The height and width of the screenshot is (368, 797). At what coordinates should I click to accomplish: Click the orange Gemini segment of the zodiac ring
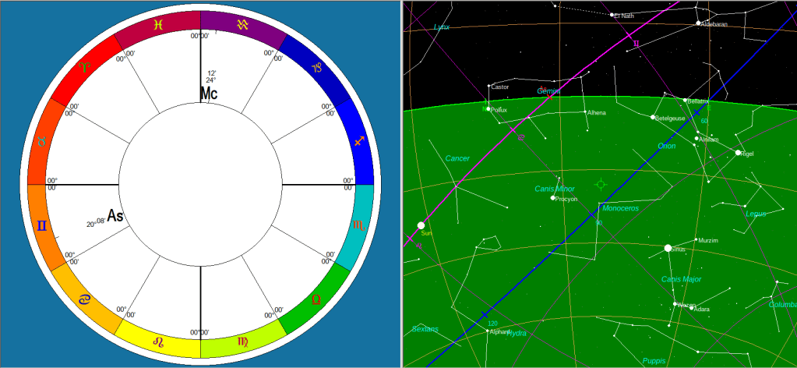click(42, 227)
